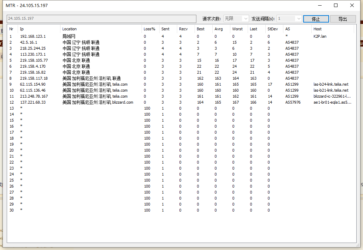Click the Host column header
This screenshot has width=363, height=250.
tap(317, 29)
